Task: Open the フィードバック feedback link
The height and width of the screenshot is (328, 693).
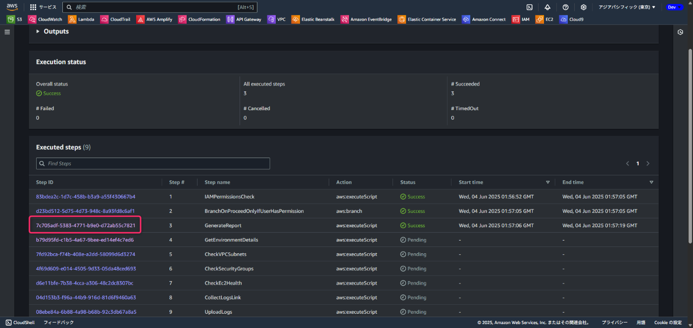Action: [x=58, y=323]
